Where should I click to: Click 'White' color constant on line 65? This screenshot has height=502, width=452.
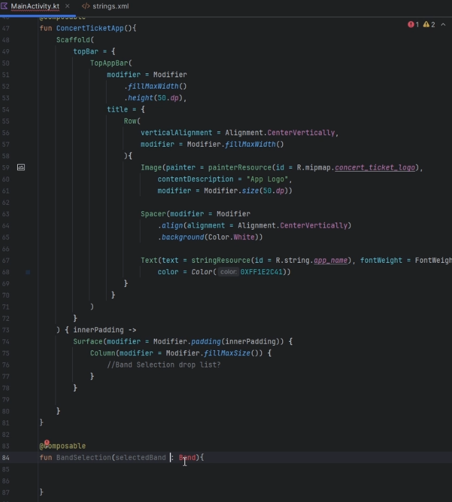[244, 237]
